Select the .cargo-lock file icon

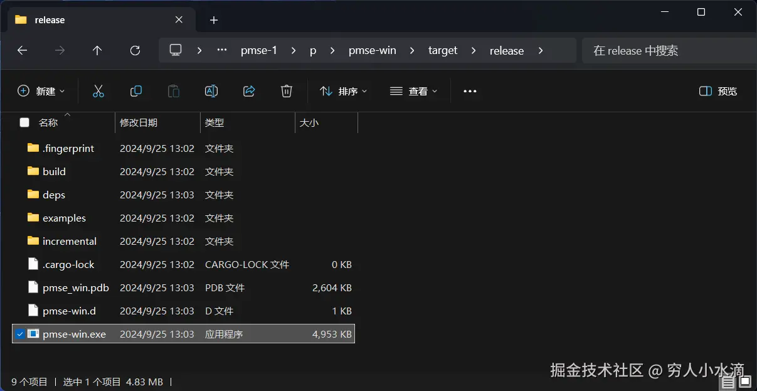pyautogui.click(x=33, y=264)
